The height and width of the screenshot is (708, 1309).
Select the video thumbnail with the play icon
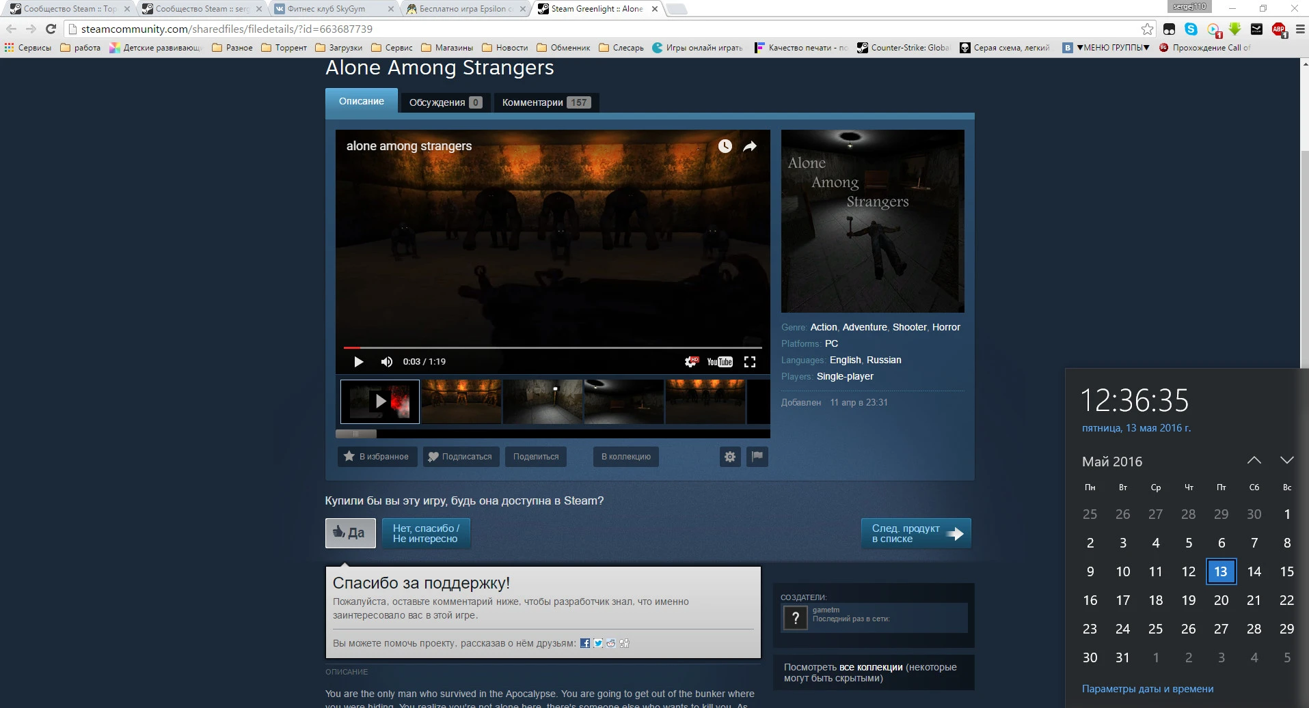tap(380, 401)
